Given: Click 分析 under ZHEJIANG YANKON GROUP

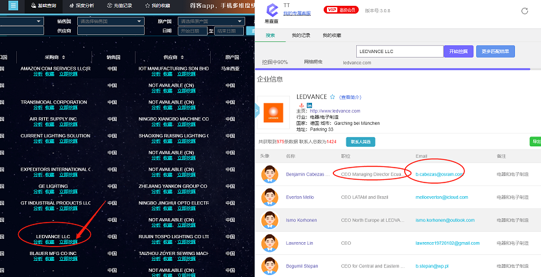Looking at the screenshot, I should pyautogui.click(x=156, y=192).
